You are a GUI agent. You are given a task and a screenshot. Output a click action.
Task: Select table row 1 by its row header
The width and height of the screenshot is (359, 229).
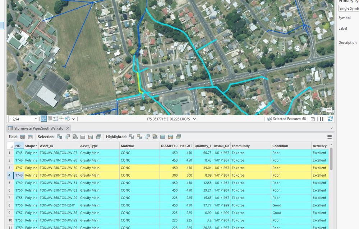coord(10,153)
